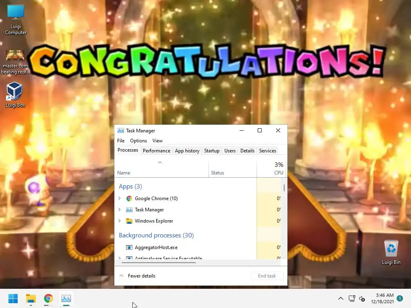Screen dimensions: 411x308
Task: Open File Explorer from the taskbar
Action: (31, 298)
